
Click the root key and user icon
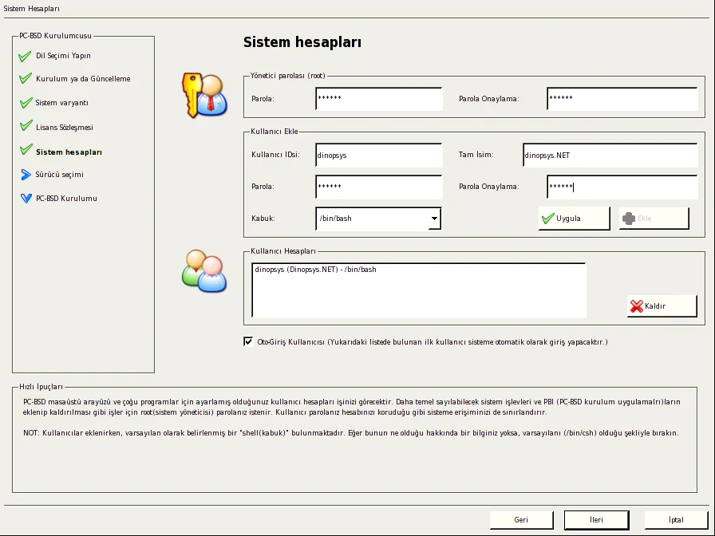coord(204,95)
